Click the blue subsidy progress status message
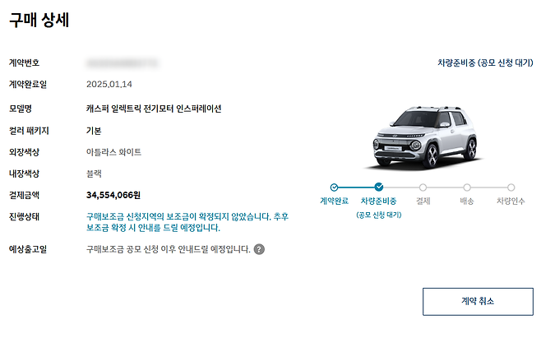541x338 pixels. 187,222
